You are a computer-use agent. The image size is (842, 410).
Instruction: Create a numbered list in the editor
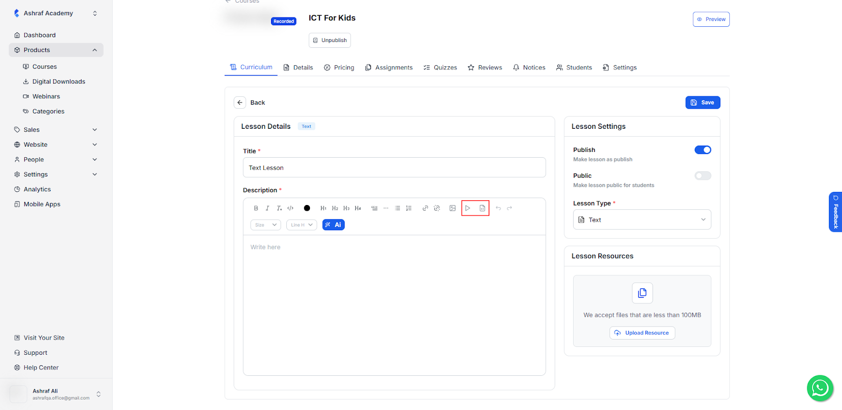[409, 208]
